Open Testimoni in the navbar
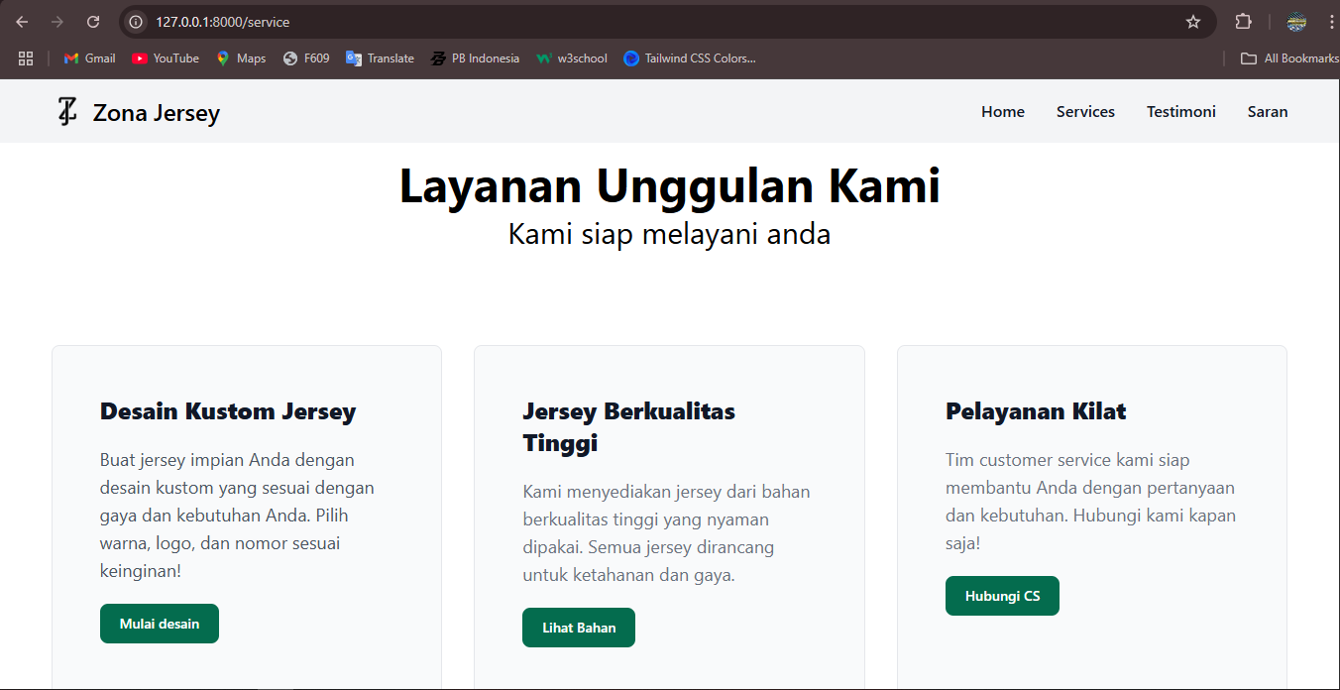The height and width of the screenshot is (690, 1340). (x=1181, y=112)
